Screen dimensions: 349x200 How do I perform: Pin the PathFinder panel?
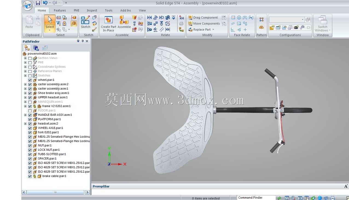pos(83,41)
